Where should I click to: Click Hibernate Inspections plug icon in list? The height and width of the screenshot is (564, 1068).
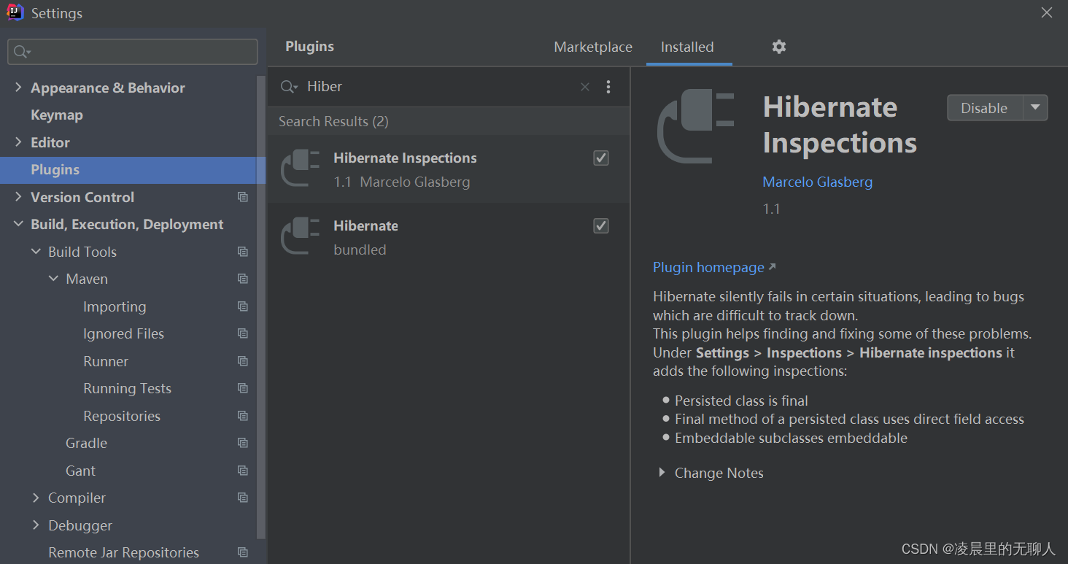pos(301,169)
